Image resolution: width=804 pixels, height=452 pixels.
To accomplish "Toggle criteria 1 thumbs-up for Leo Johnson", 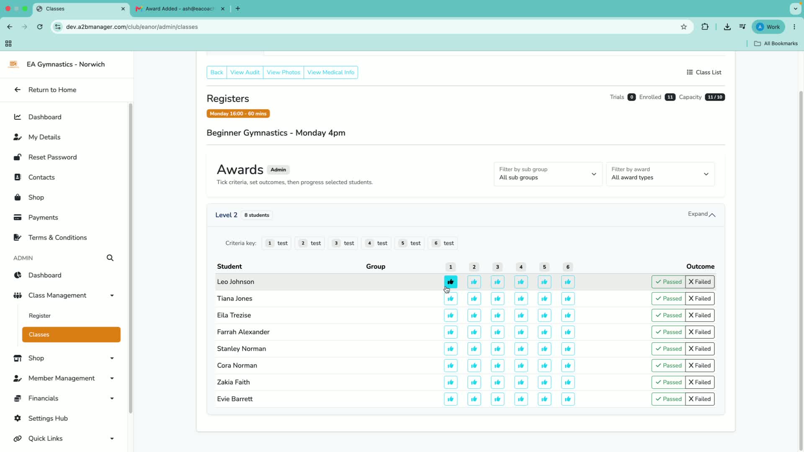I will (451, 282).
